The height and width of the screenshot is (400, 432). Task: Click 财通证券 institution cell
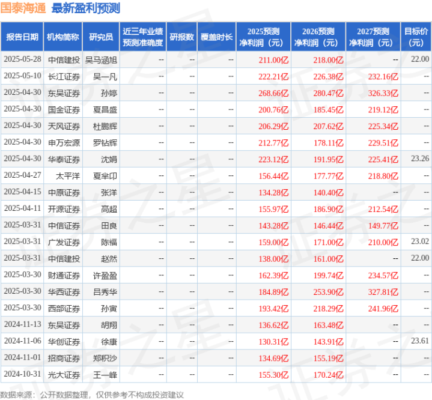[x=64, y=276]
